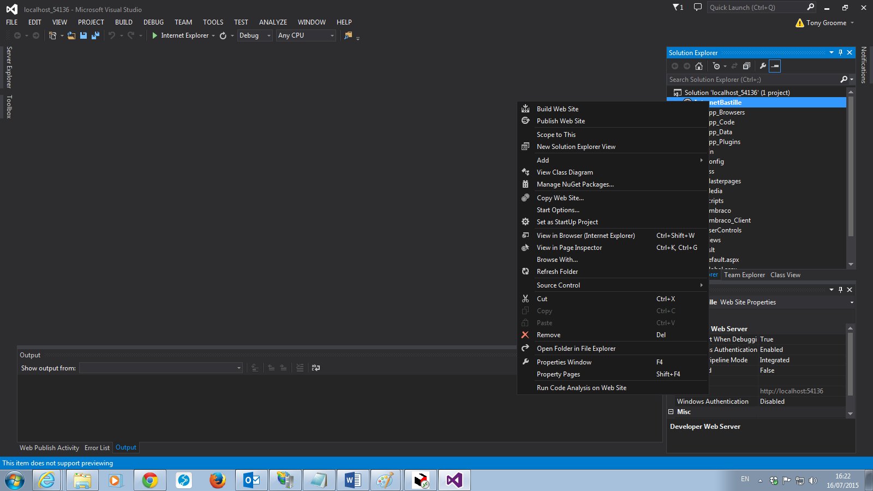Switch to the Error List tab
Image resolution: width=873 pixels, height=491 pixels.
pyautogui.click(x=97, y=448)
